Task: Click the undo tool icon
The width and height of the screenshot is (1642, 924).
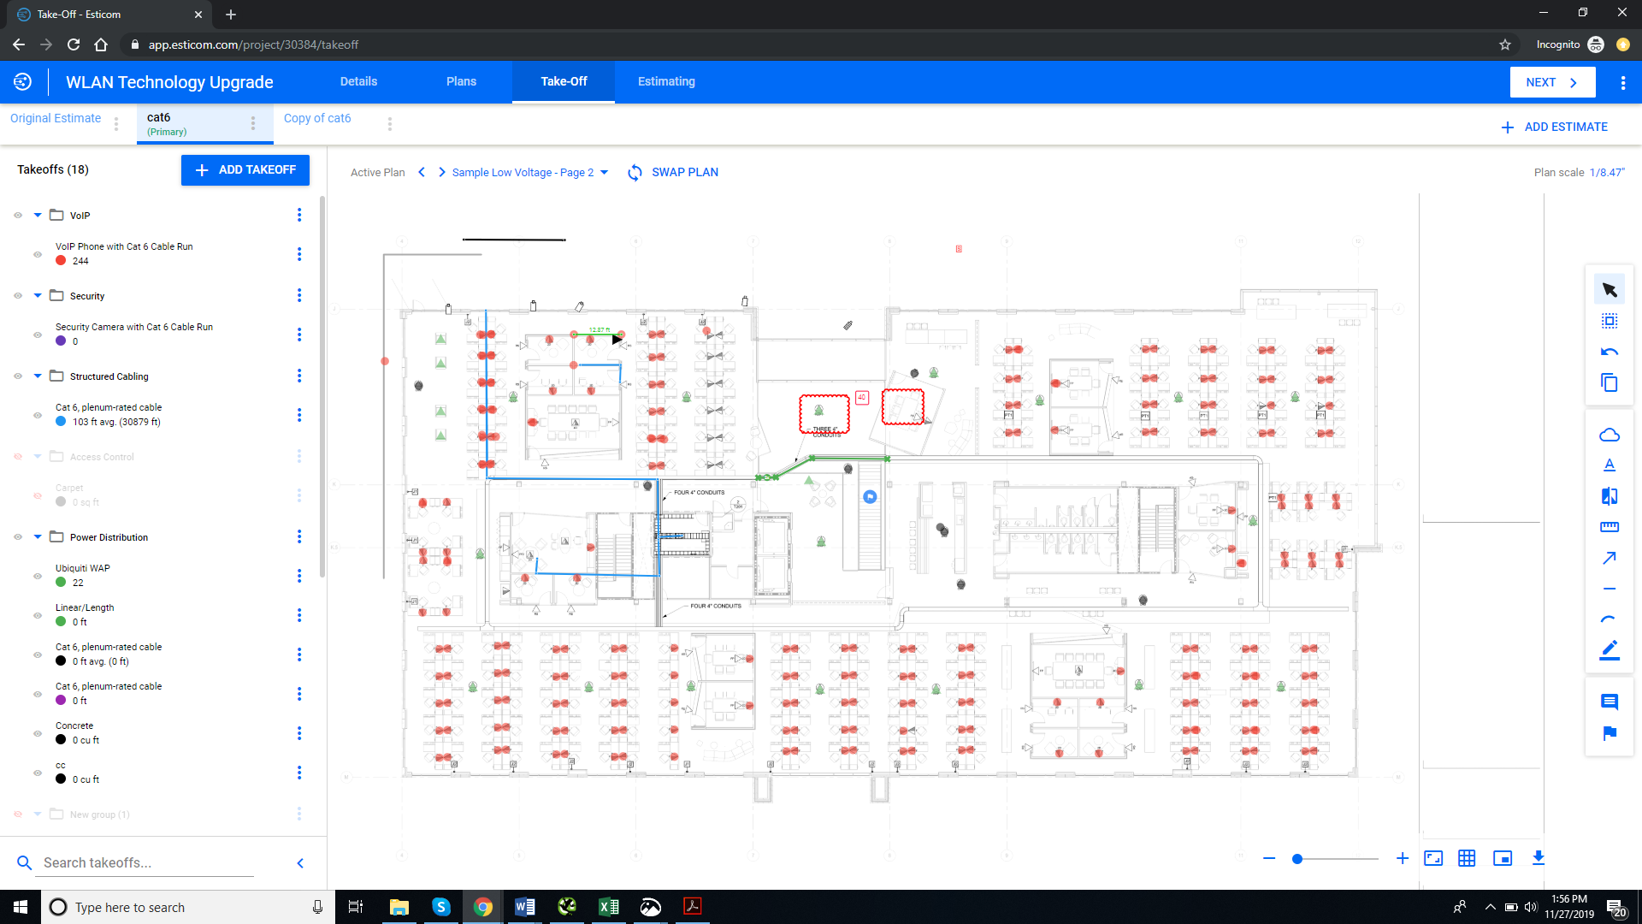Action: pyautogui.click(x=1609, y=352)
